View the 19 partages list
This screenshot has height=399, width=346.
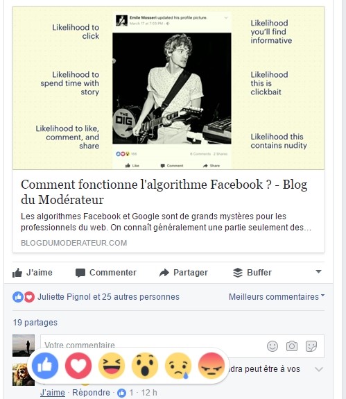pos(35,323)
